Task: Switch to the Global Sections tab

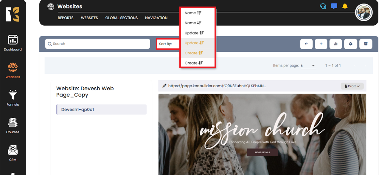Action: [121, 18]
